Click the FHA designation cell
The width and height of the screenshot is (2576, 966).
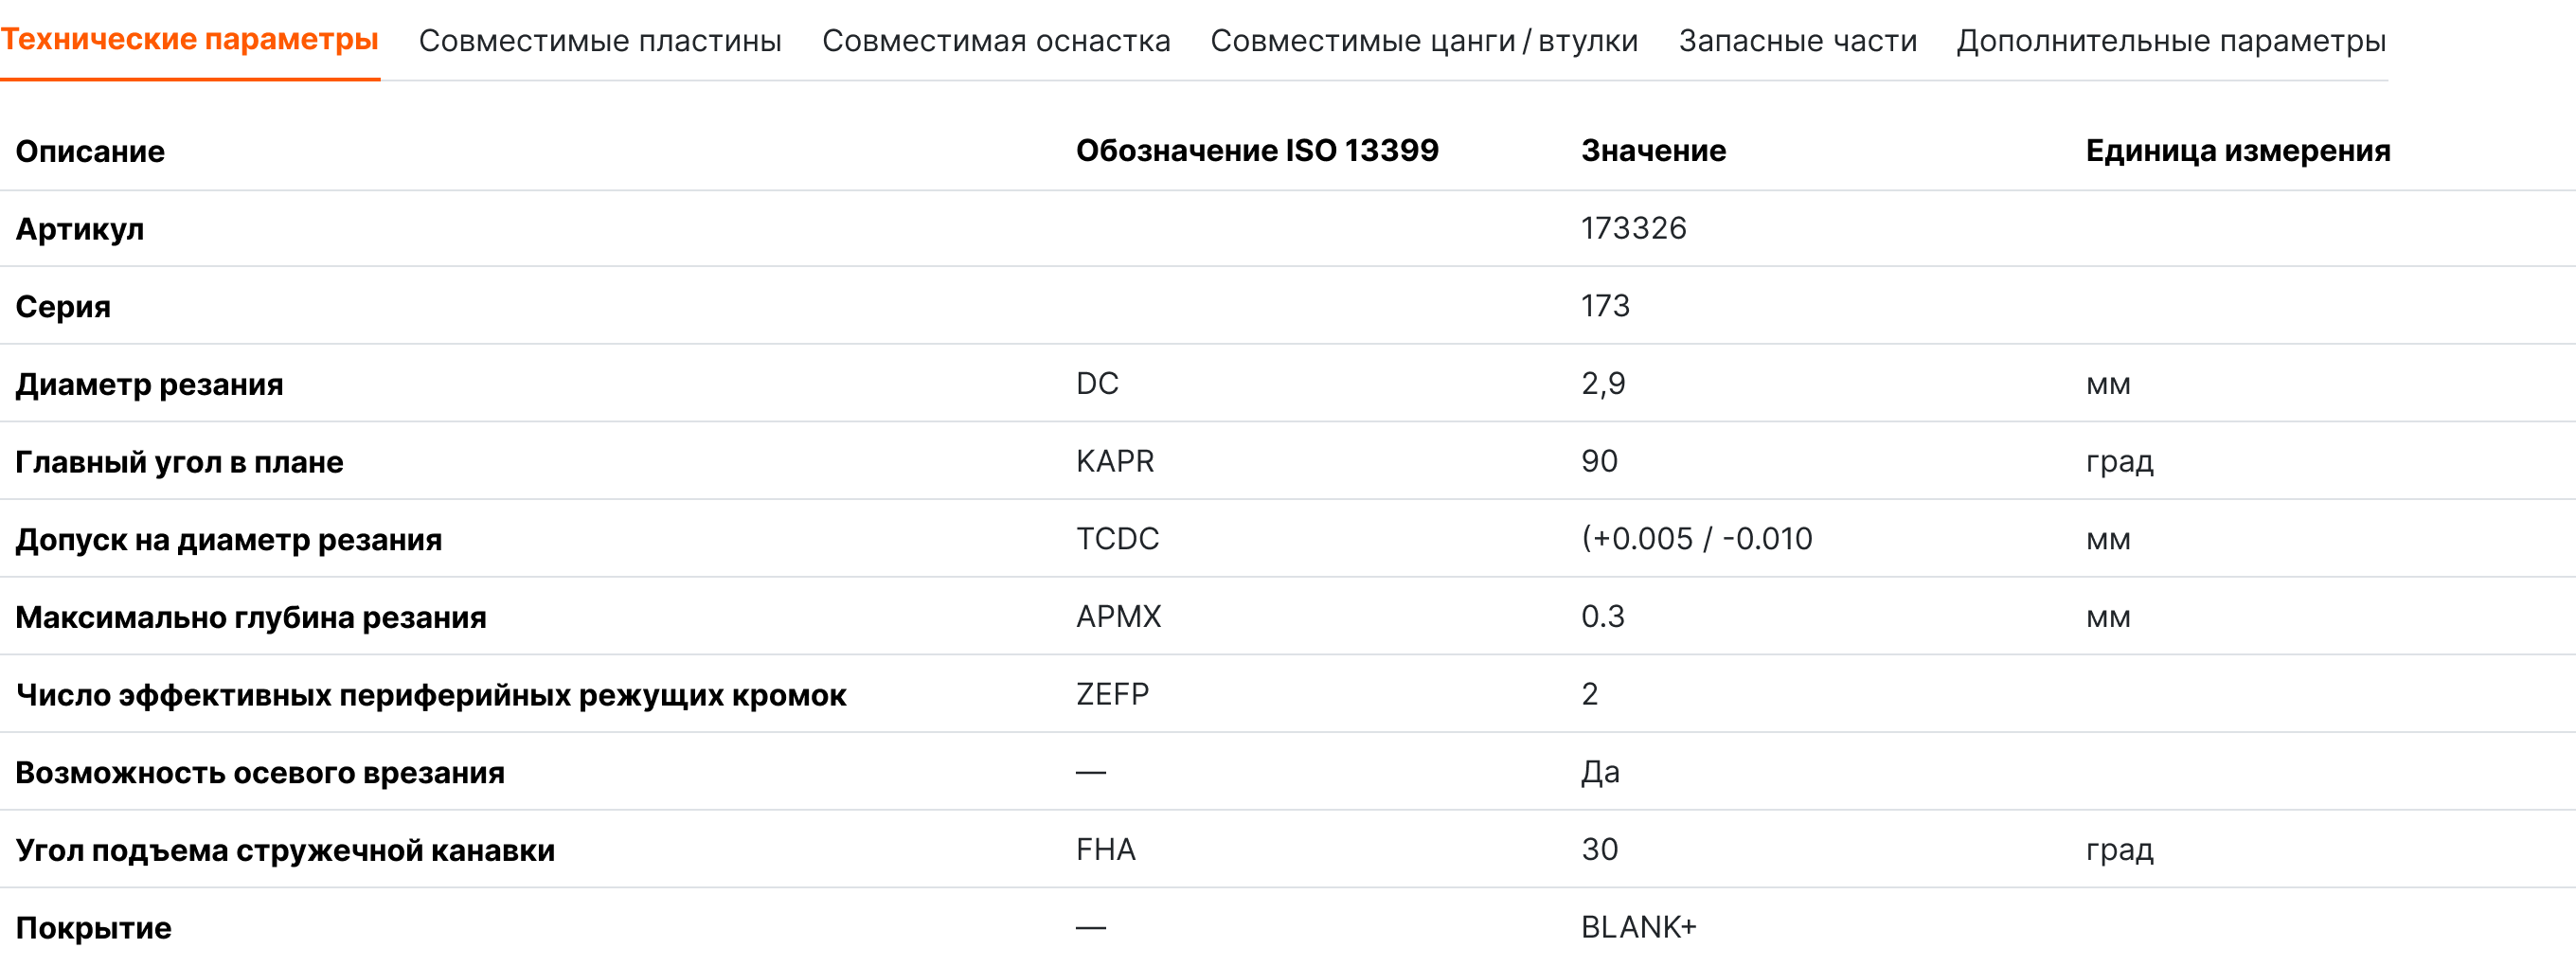1105,849
